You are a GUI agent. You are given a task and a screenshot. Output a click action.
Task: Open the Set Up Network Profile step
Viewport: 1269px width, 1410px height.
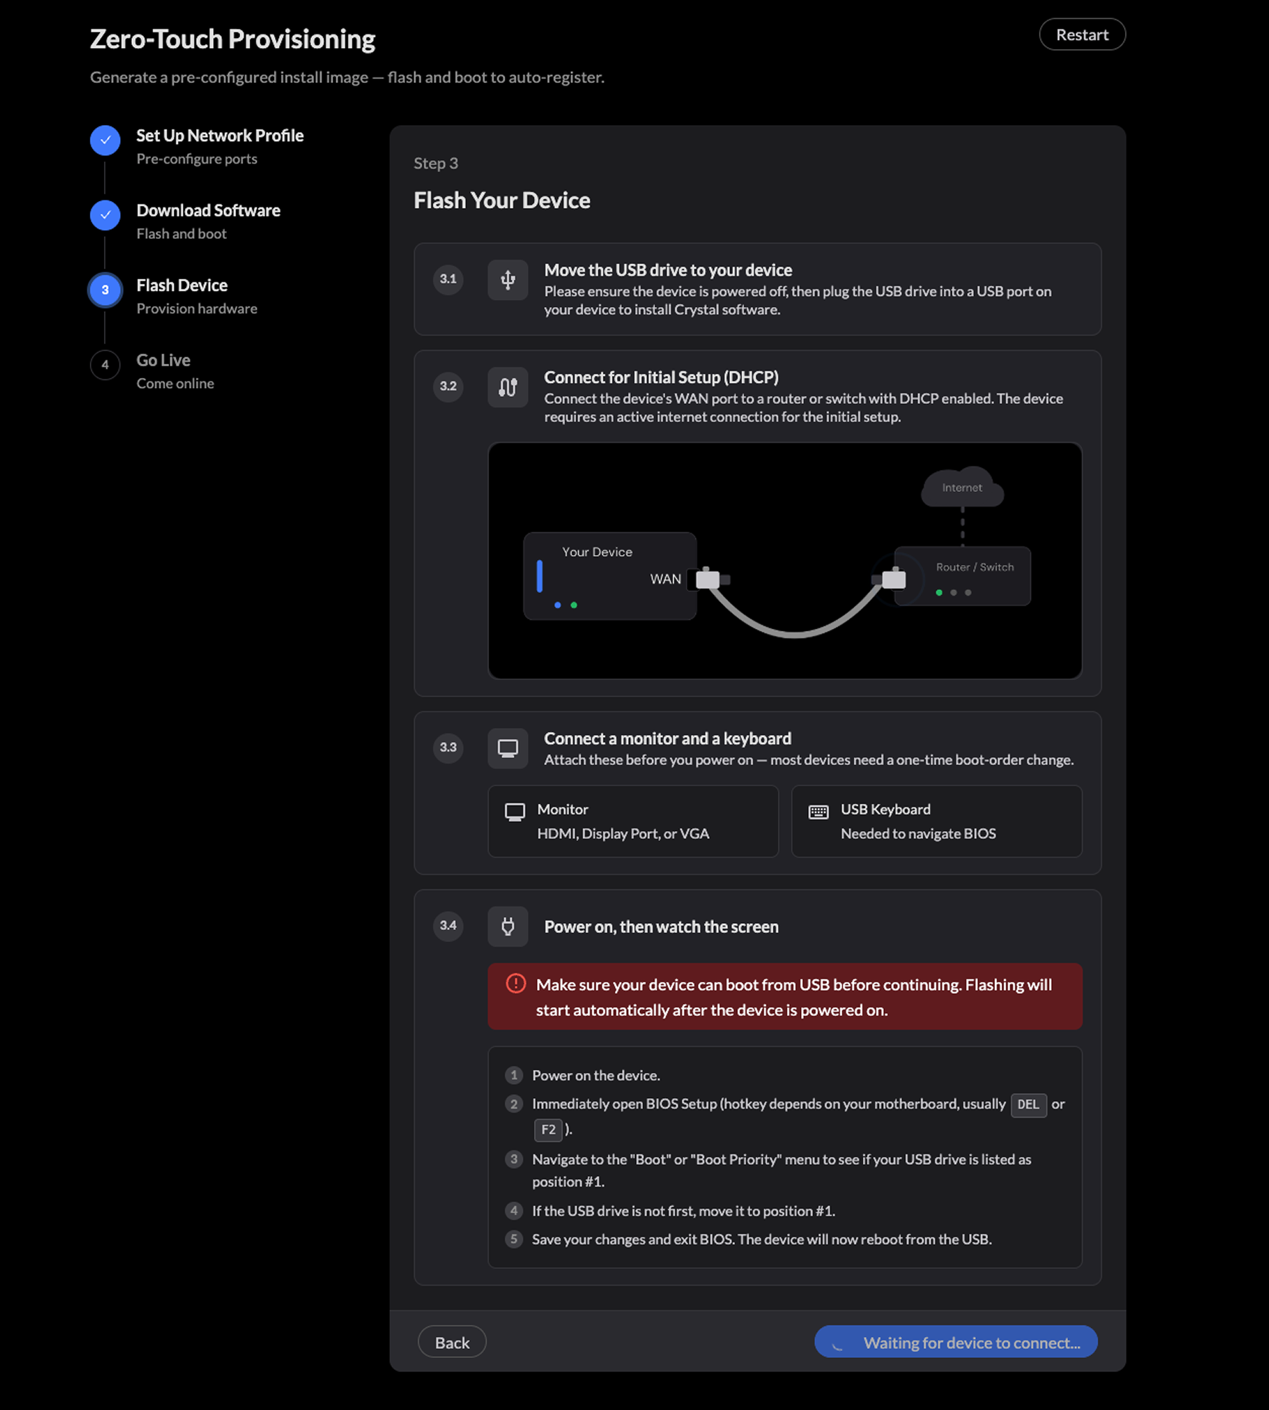[220, 136]
